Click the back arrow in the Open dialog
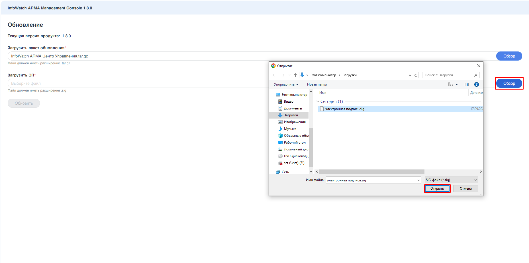 pyautogui.click(x=275, y=75)
